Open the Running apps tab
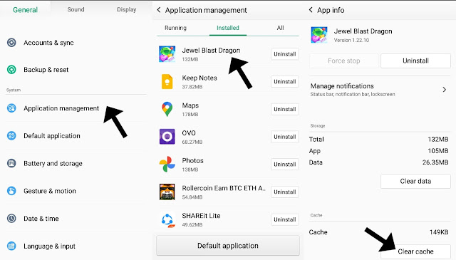This screenshot has height=260, width=456. point(176,28)
